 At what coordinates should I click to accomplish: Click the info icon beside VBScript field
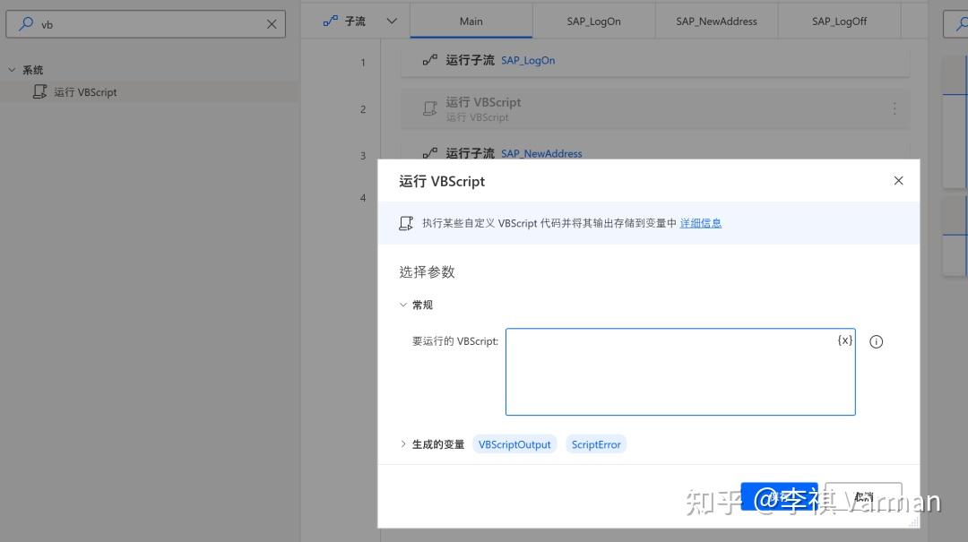pos(876,341)
